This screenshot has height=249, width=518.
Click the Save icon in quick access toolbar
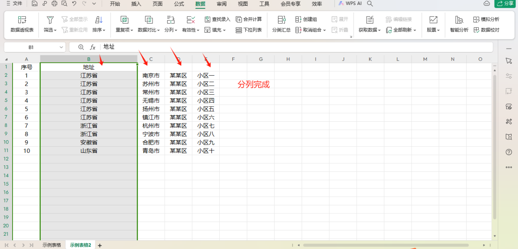(35, 4)
